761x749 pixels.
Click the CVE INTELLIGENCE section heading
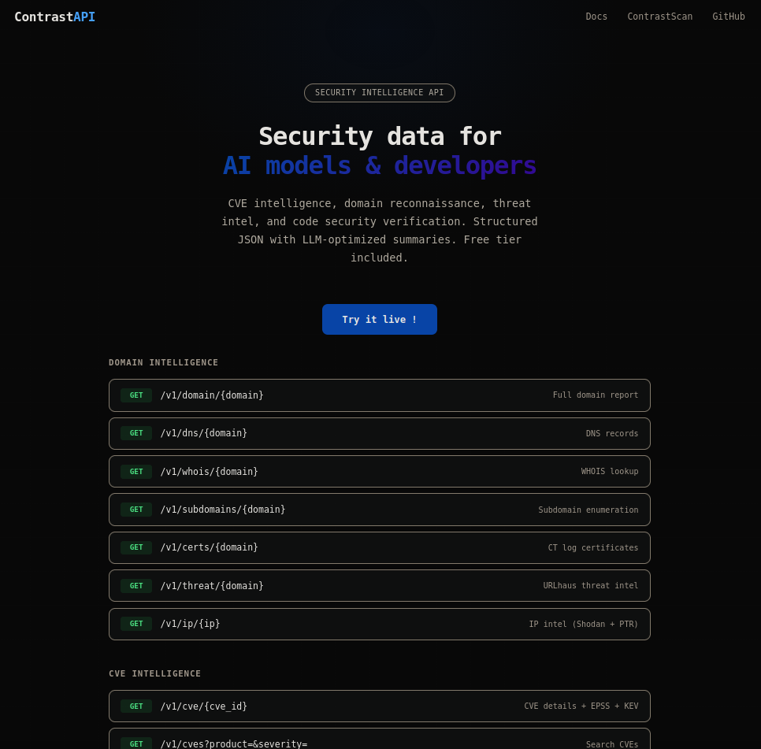coord(155,673)
